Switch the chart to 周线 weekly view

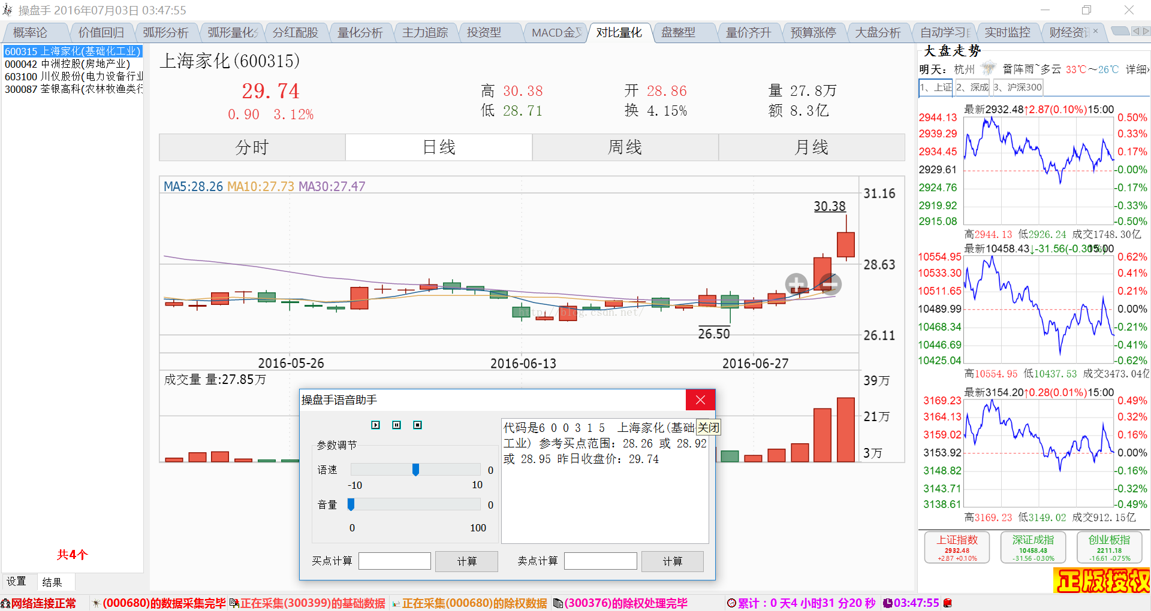(x=625, y=147)
